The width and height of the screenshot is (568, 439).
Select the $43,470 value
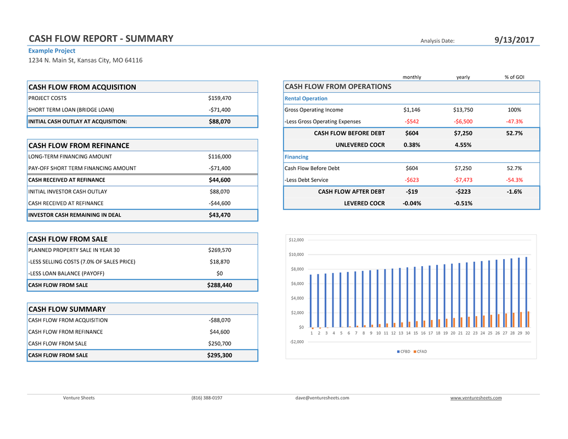(x=220, y=215)
